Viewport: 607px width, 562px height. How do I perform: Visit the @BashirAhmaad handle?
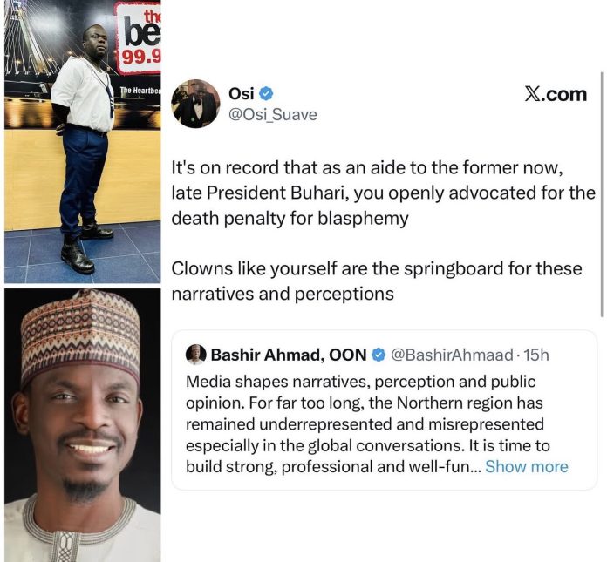pyautogui.click(x=443, y=355)
